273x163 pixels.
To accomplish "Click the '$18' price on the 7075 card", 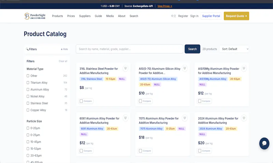I will tap(142, 137).
